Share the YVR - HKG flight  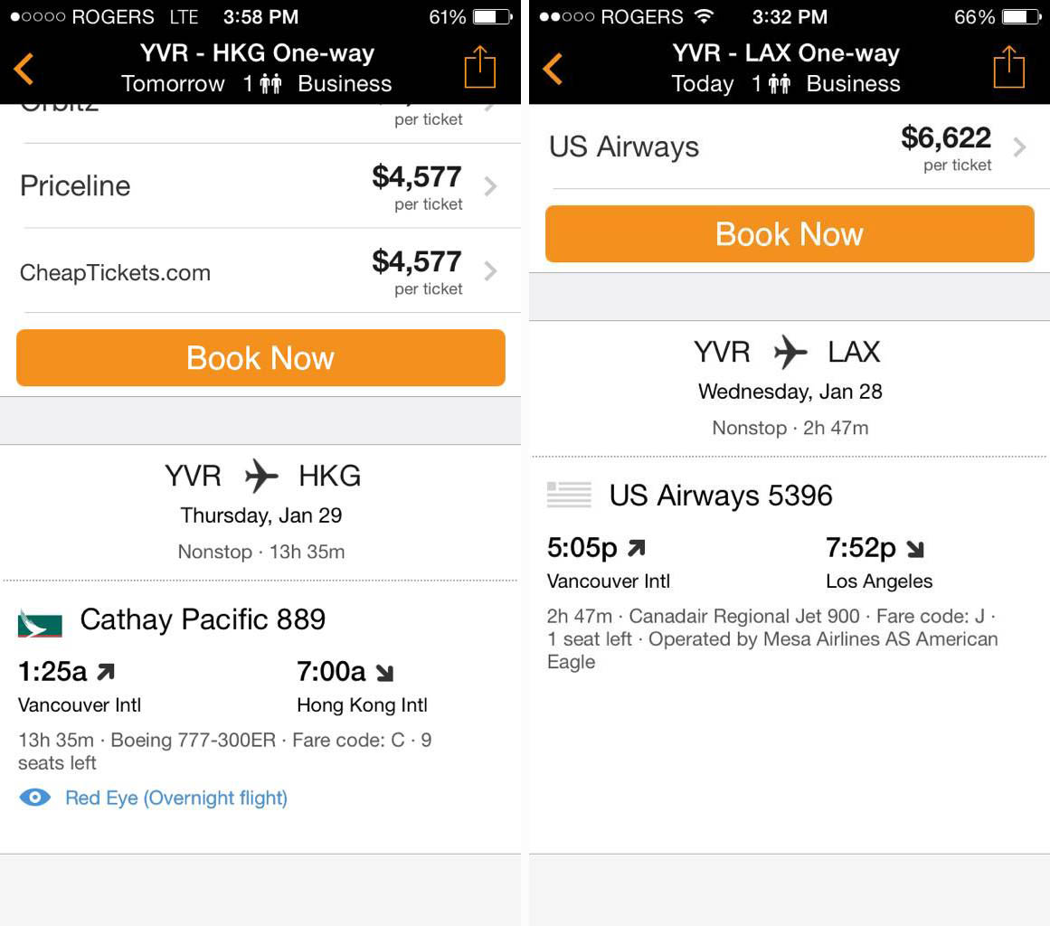[480, 66]
